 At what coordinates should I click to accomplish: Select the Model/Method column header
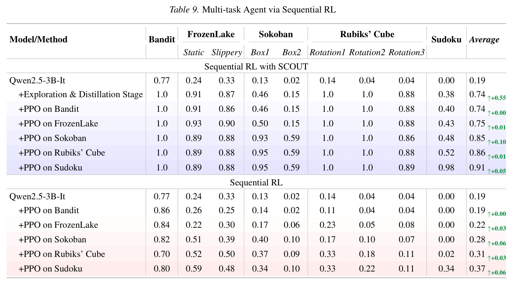pos(38,40)
